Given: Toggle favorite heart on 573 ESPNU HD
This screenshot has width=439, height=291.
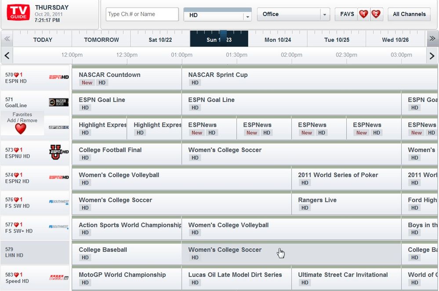Looking at the screenshot, I should coord(16,150).
